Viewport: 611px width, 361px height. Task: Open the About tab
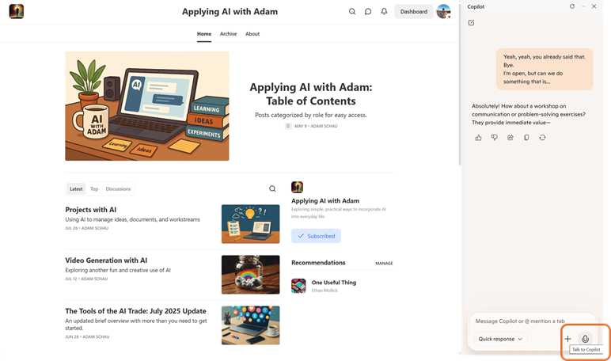click(x=252, y=34)
